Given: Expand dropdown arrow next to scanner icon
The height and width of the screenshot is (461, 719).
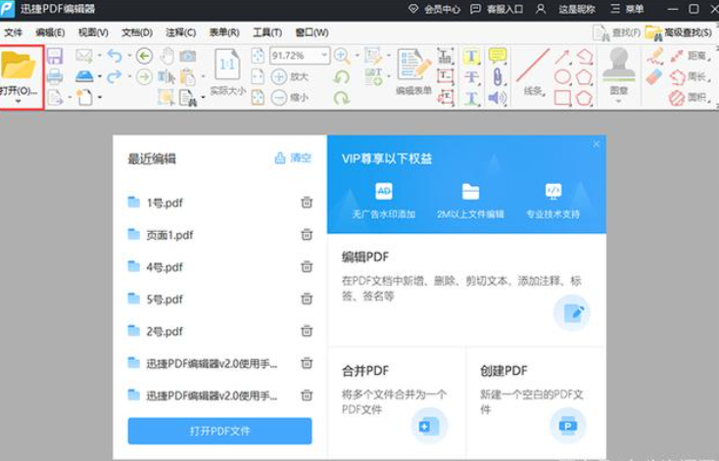Looking at the screenshot, I should click(100, 76).
